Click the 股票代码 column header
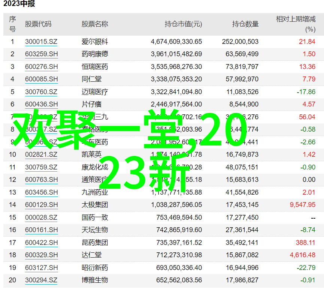 [x=38, y=24]
